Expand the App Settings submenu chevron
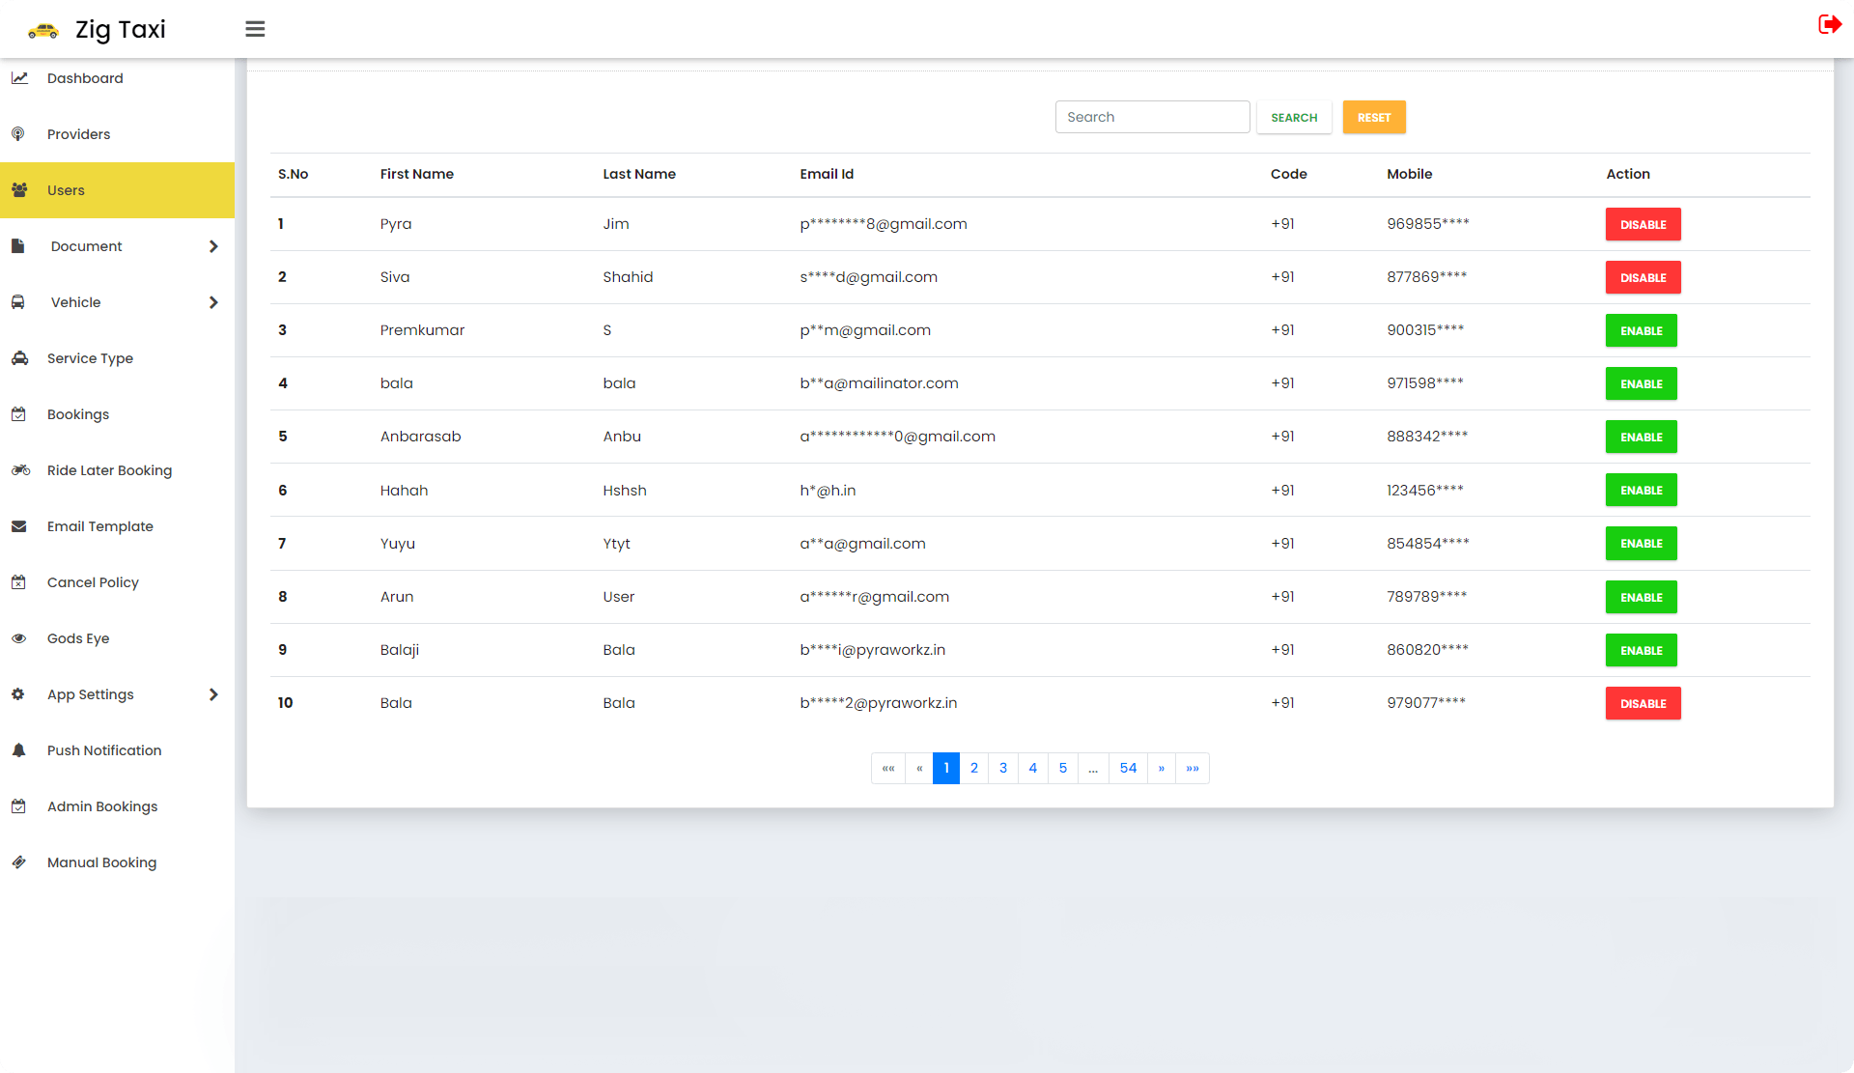The height and width of the screenshot is (1073, 1854). [213, 694]
